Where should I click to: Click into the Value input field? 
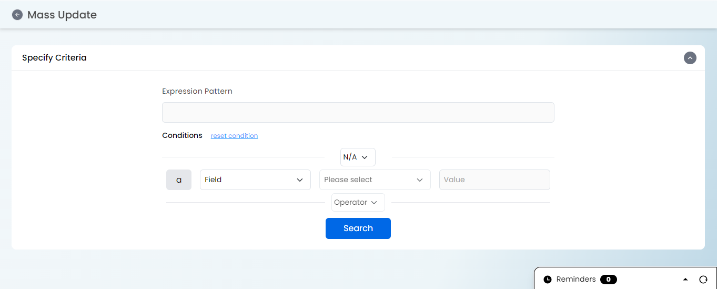coord(494,180)
